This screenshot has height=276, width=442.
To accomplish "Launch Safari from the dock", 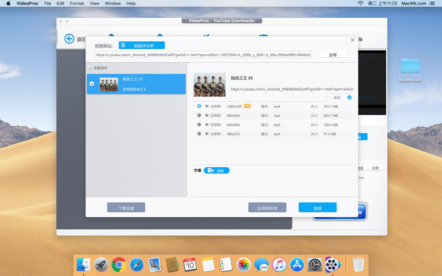I will pos(137,264).
